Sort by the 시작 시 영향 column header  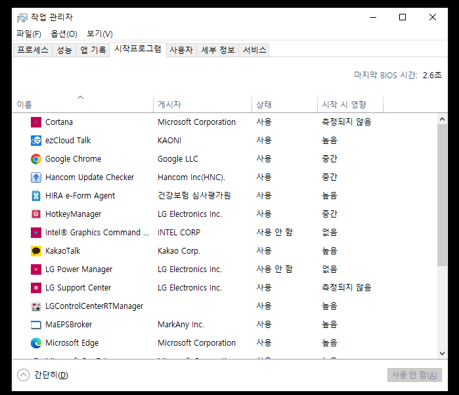coord(351,104)
